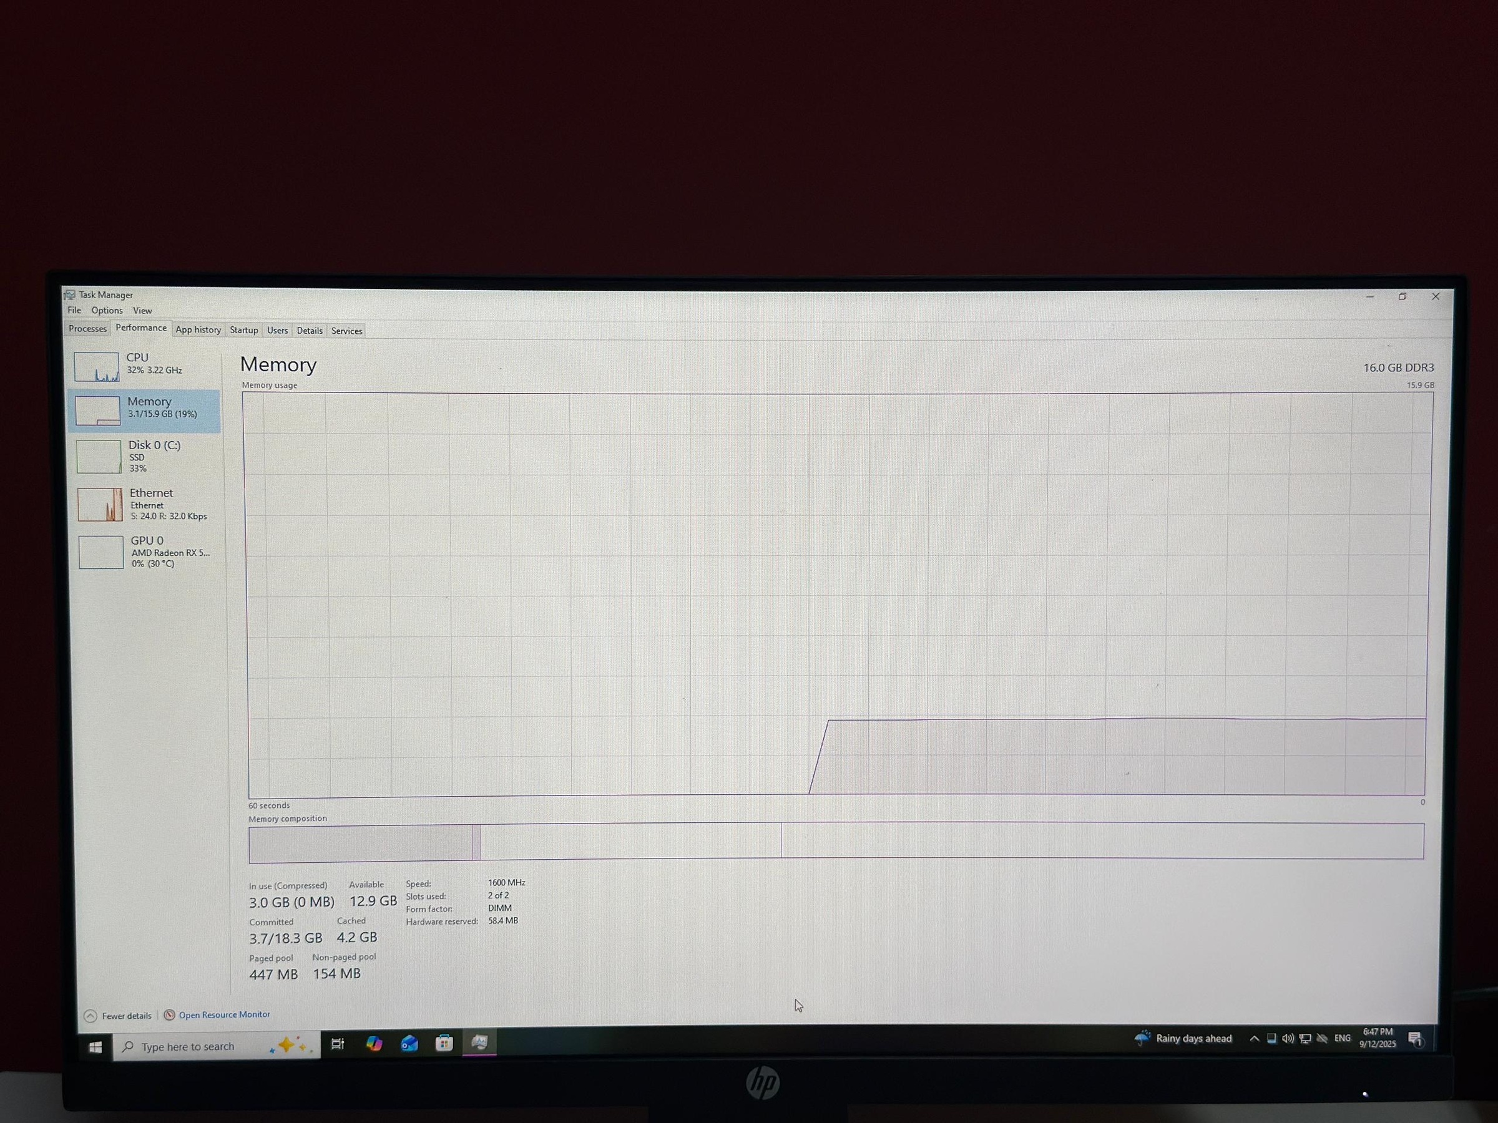Open the Windows Start menu

[x=95, y=1046]
